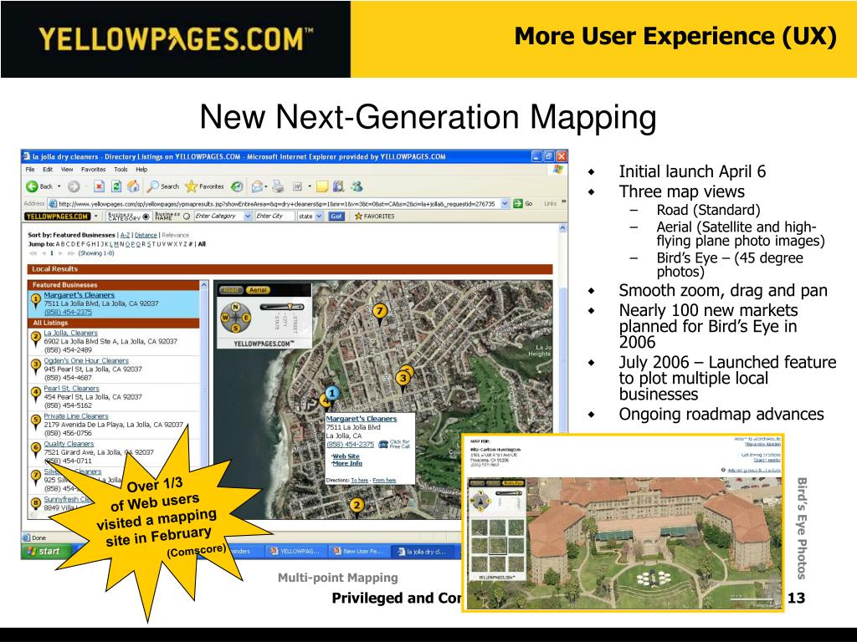The width and height of the screenshot is (857, 642).
Task: Click the More Info link in the map popup
Action: pyautogui.click(x=347, y=463)
